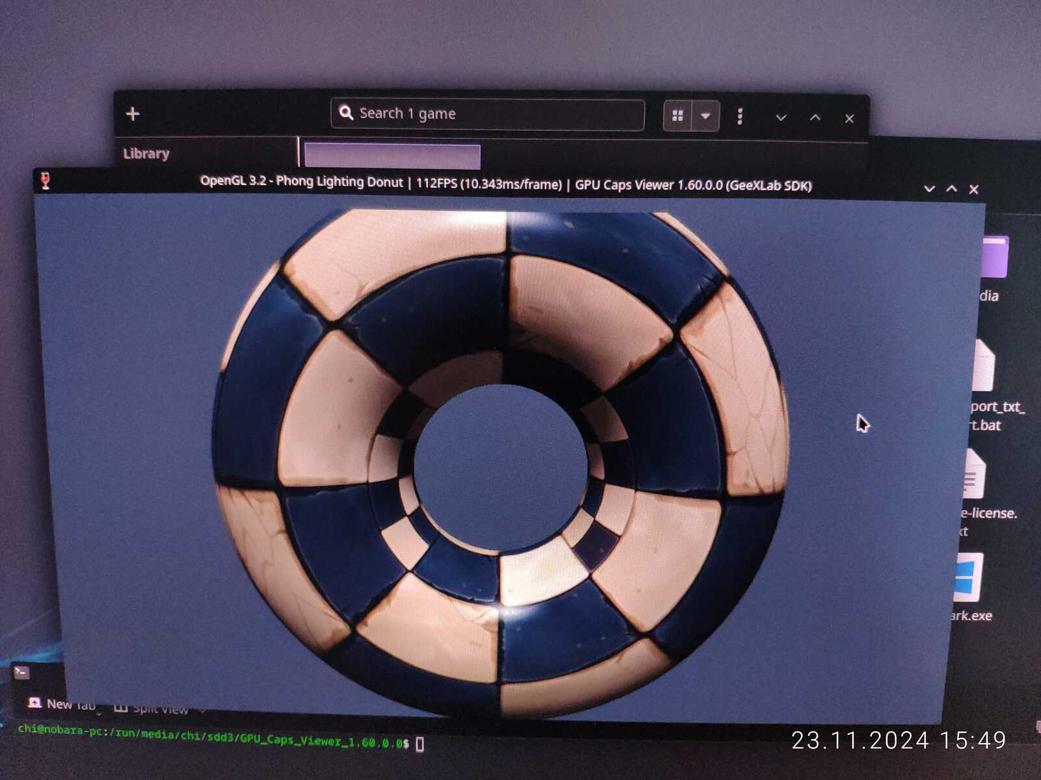
Task: Minimize the Lutris window
Action: pyautogui.click(x=781, y=118)
